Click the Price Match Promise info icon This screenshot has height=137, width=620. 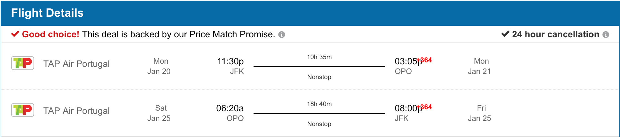(282, 35)
